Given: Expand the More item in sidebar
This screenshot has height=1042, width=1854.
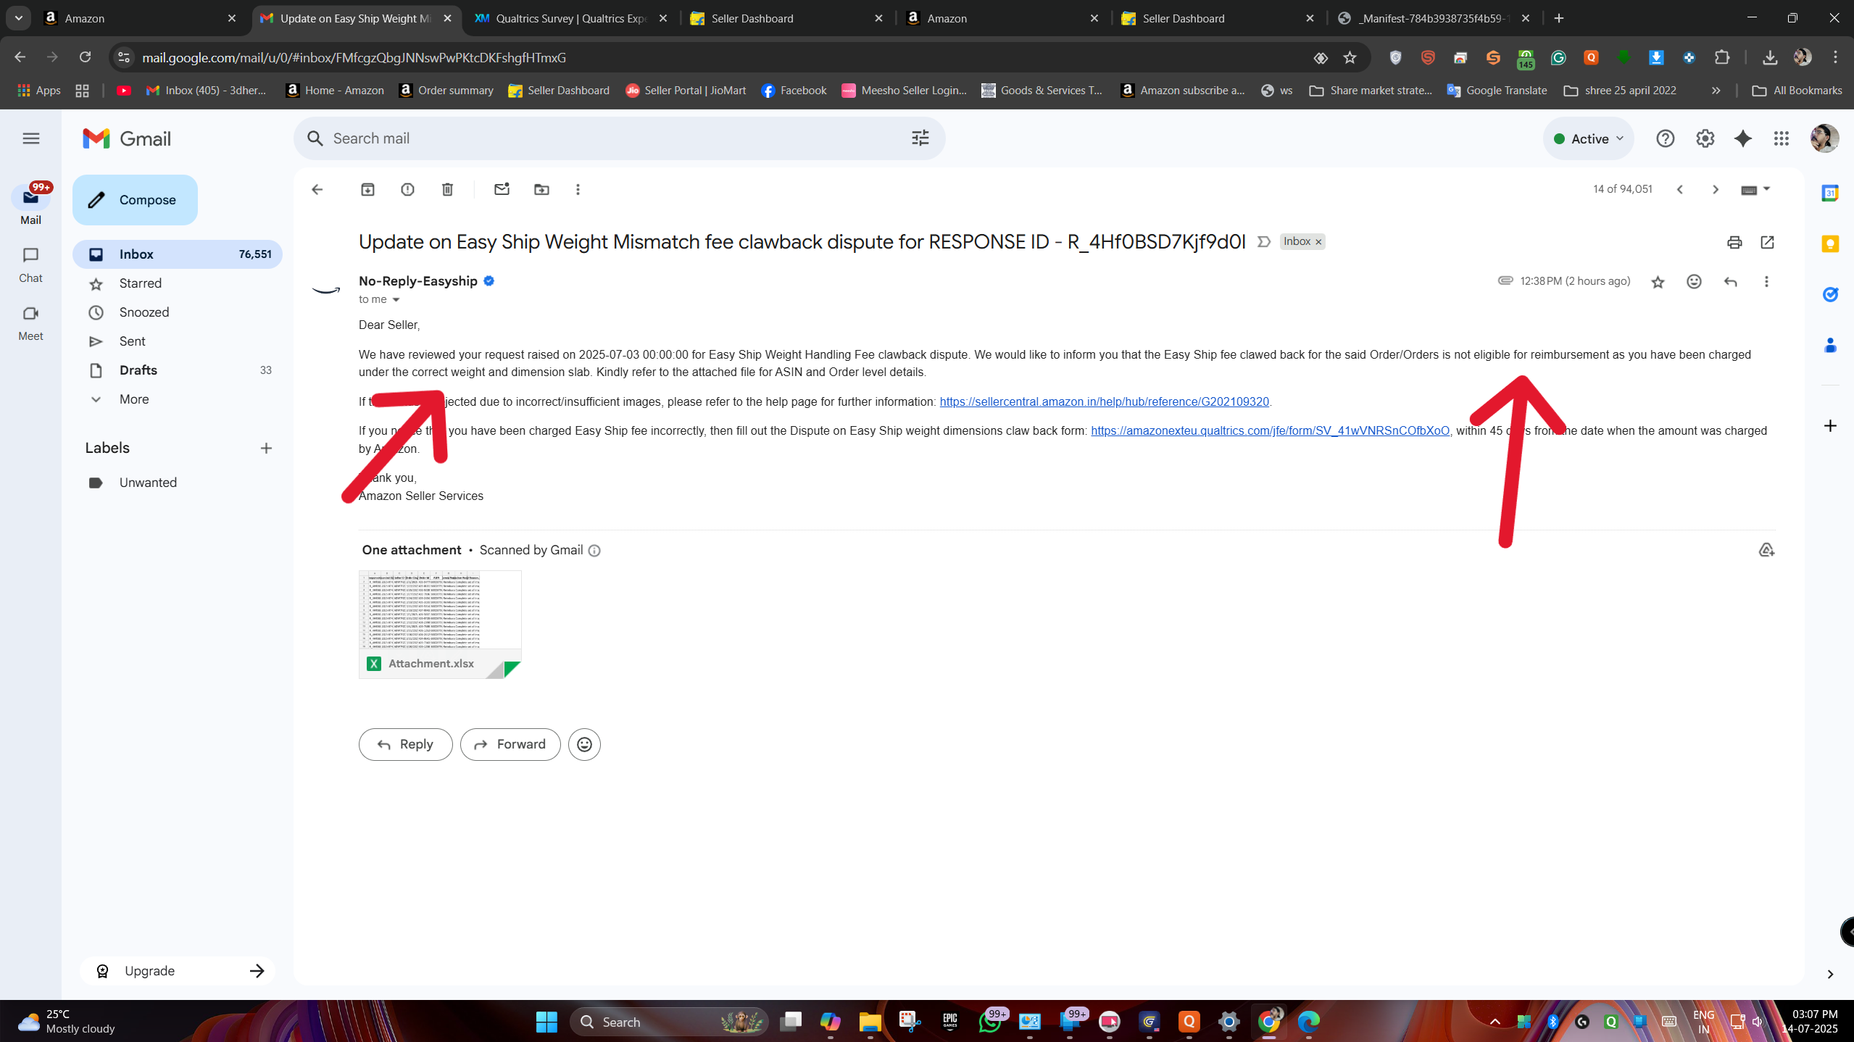Looking at the screenshot, I should tap(134, 399).
